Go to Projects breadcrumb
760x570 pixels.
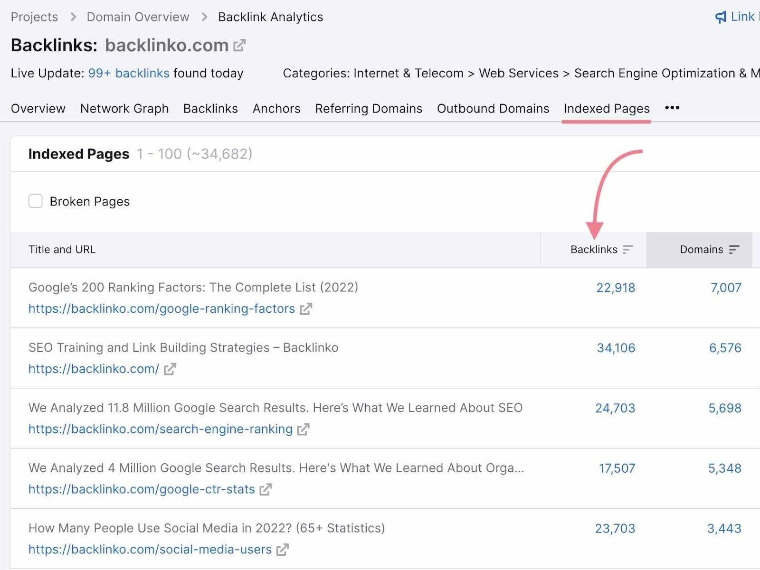pyautogui.click(x=34, y=17)
